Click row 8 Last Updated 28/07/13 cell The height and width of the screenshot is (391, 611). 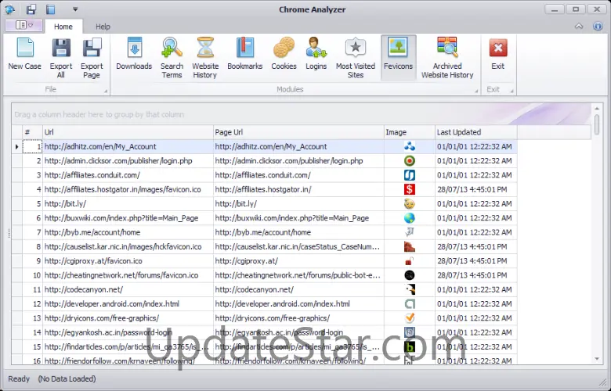click(476, 246)
